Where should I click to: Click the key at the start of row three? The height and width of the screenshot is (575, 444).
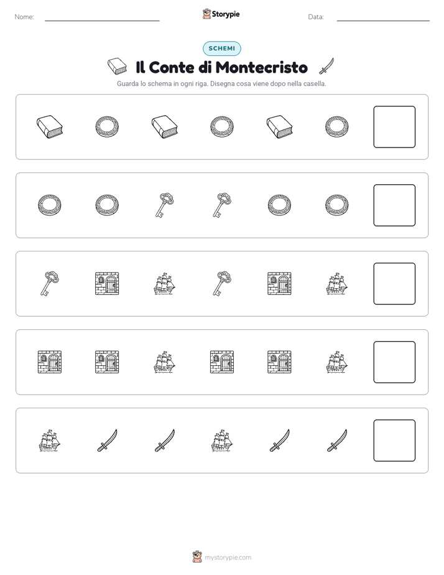pos(50,284)
